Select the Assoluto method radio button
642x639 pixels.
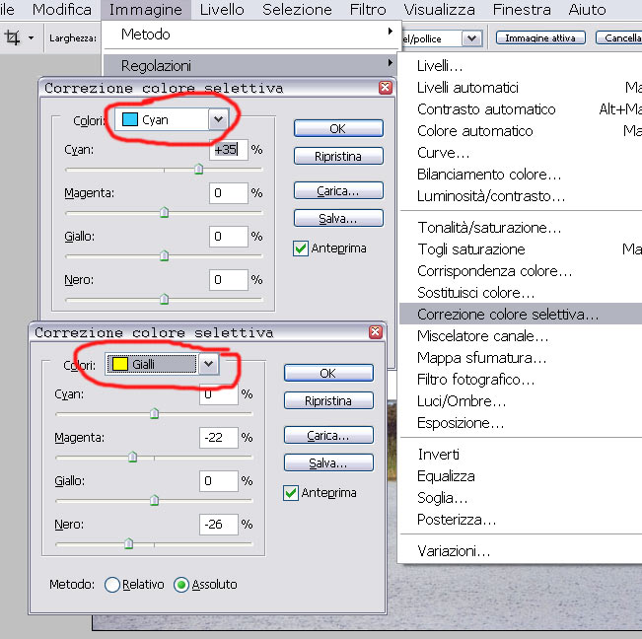pyautogui.click(x=180, y=584)
